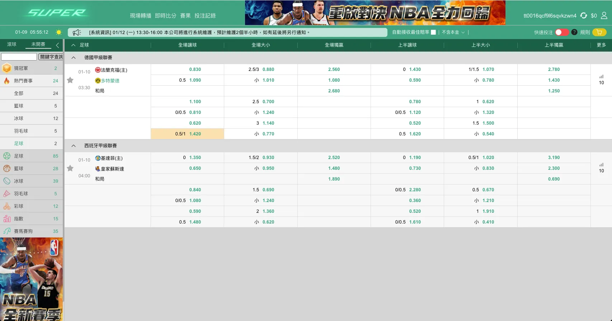The image size is (612, 321).
Task: Open 賽馬賽狗 racing category
Action: 32,231
